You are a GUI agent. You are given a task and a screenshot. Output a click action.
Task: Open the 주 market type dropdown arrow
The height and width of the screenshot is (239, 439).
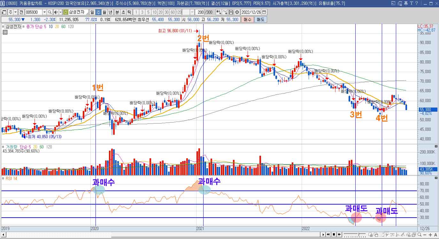(x=15, y=12)
